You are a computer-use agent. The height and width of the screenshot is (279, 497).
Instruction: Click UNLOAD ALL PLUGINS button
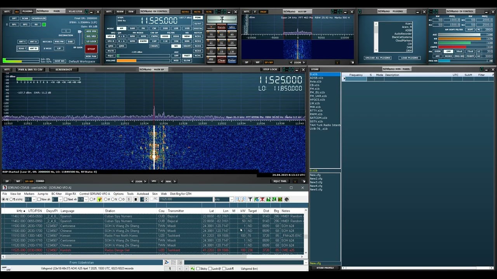377,58
